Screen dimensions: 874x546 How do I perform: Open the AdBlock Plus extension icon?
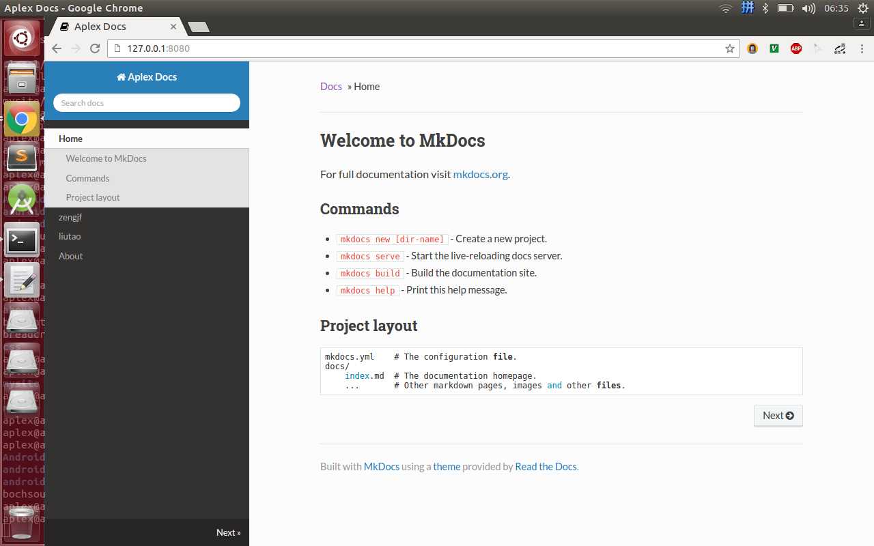tap(795, 48)
